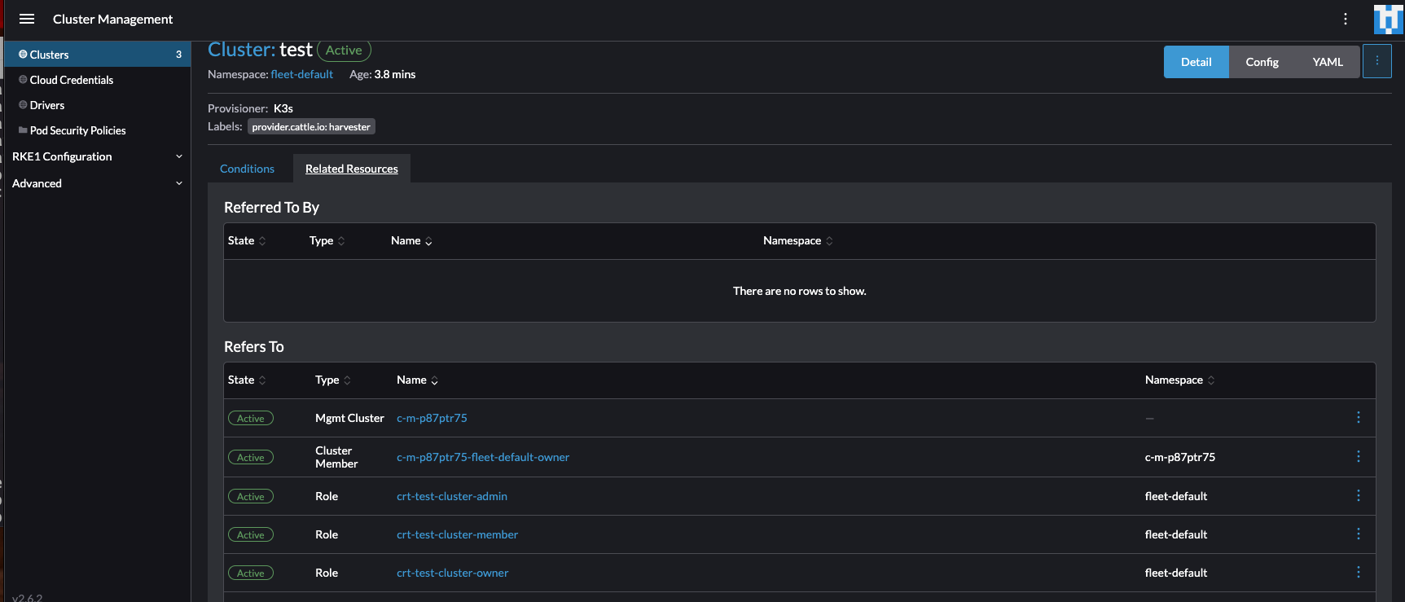Click the Rancher logo in the top right

pos(1387,19)
